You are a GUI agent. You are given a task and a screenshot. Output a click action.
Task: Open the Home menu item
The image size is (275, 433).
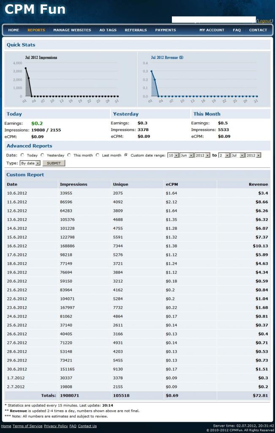click(x=14, y=30)
